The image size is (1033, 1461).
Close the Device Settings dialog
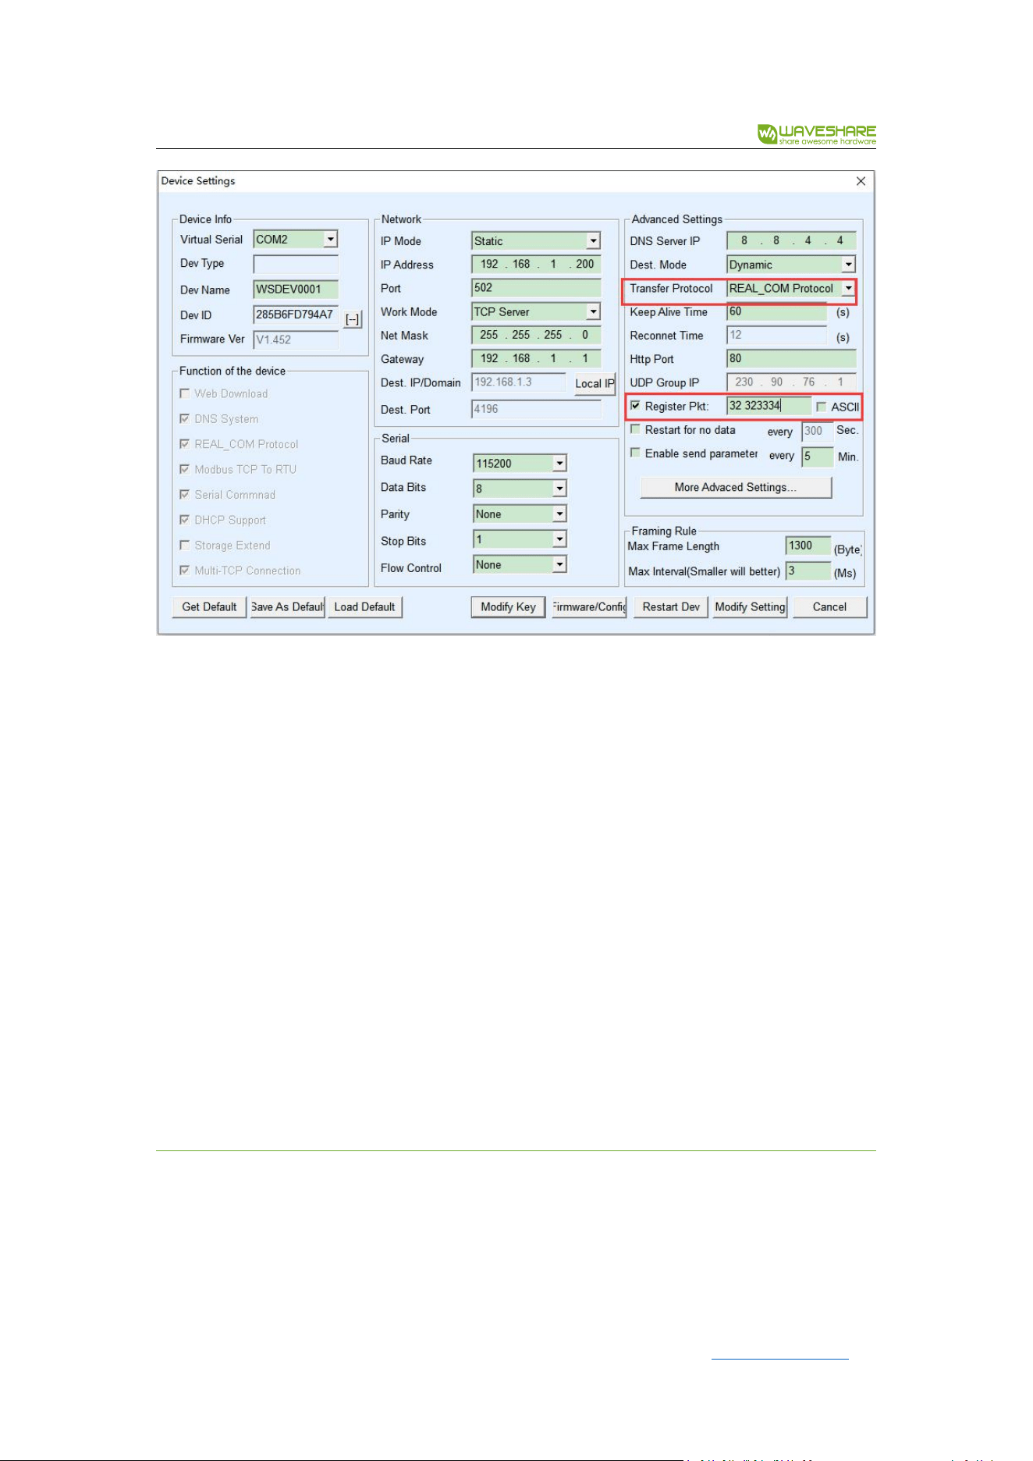pyautogui.click(x=861, y=181)
